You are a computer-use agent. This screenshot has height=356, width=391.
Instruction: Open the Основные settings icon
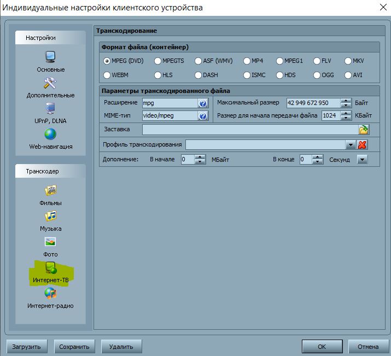(x=50, y=57)
